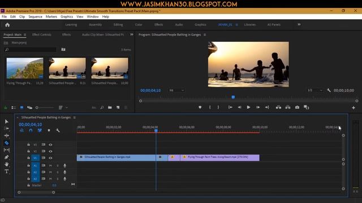This screenshot has height=203, width=362.
Task: Open the Program monitor panel menu
Action: (x=205, y=35)
